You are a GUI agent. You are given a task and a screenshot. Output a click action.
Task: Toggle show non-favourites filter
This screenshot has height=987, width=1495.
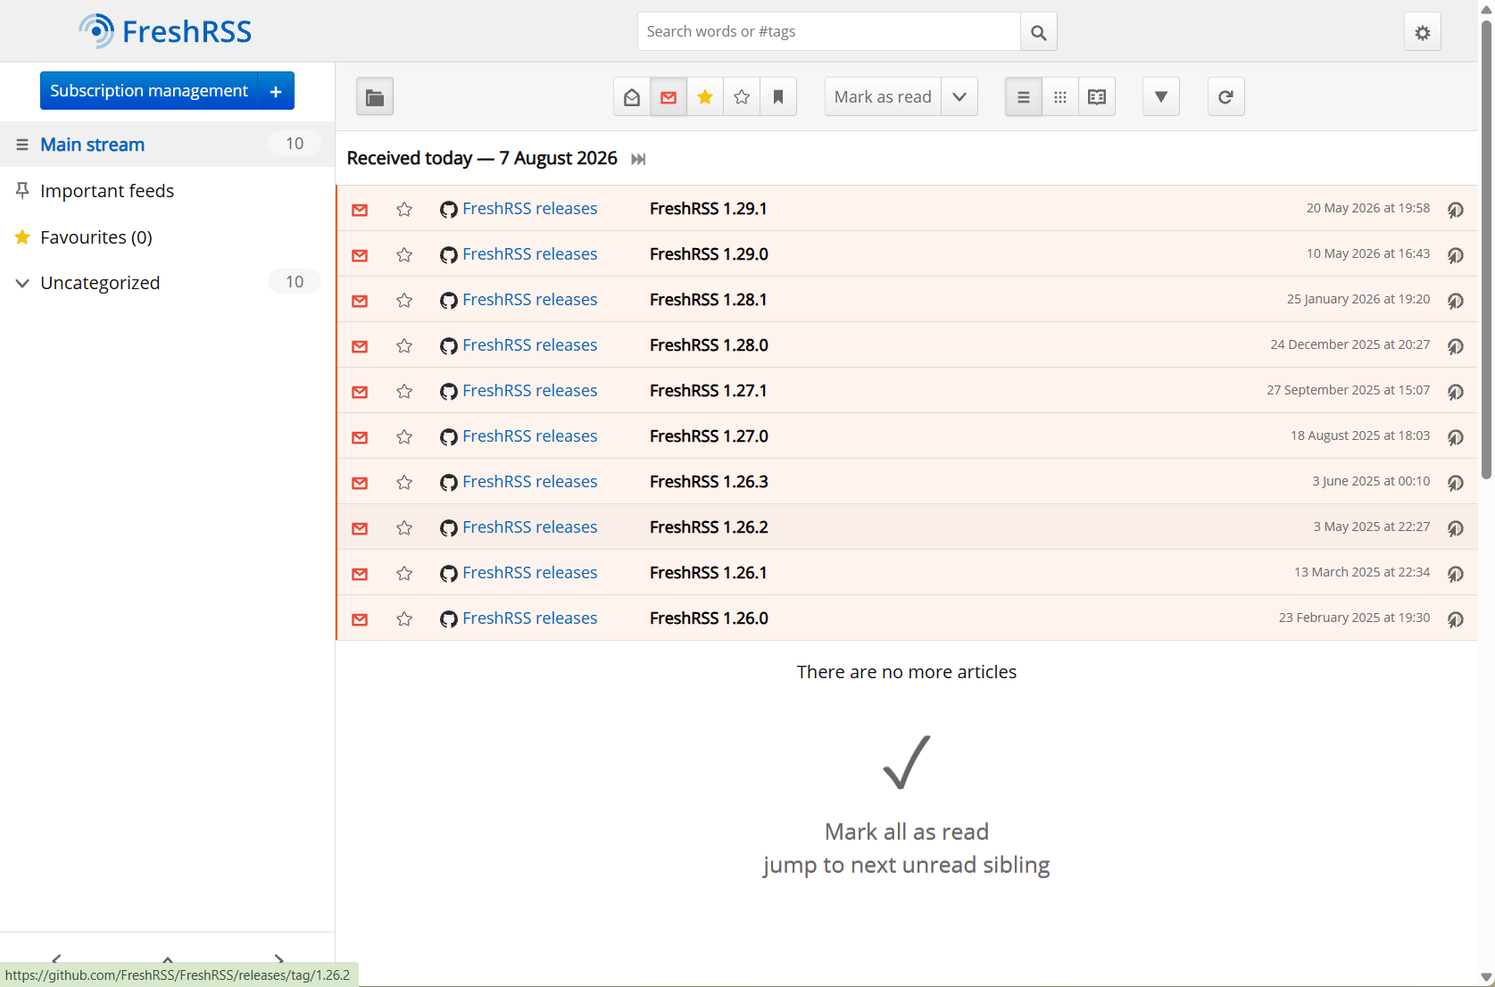pos(742,97)
